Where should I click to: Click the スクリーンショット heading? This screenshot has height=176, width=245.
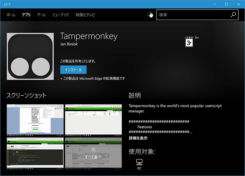(26, 95)
